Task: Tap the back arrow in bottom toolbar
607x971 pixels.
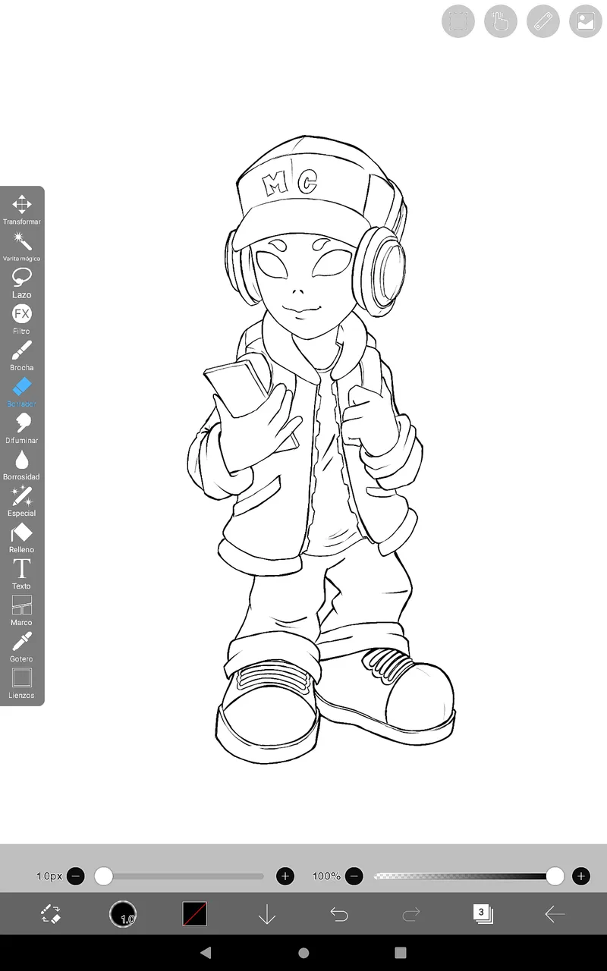Action: [555, 915]
